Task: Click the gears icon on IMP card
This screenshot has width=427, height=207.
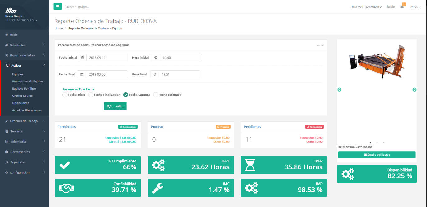Action: (x=251, y=188)
